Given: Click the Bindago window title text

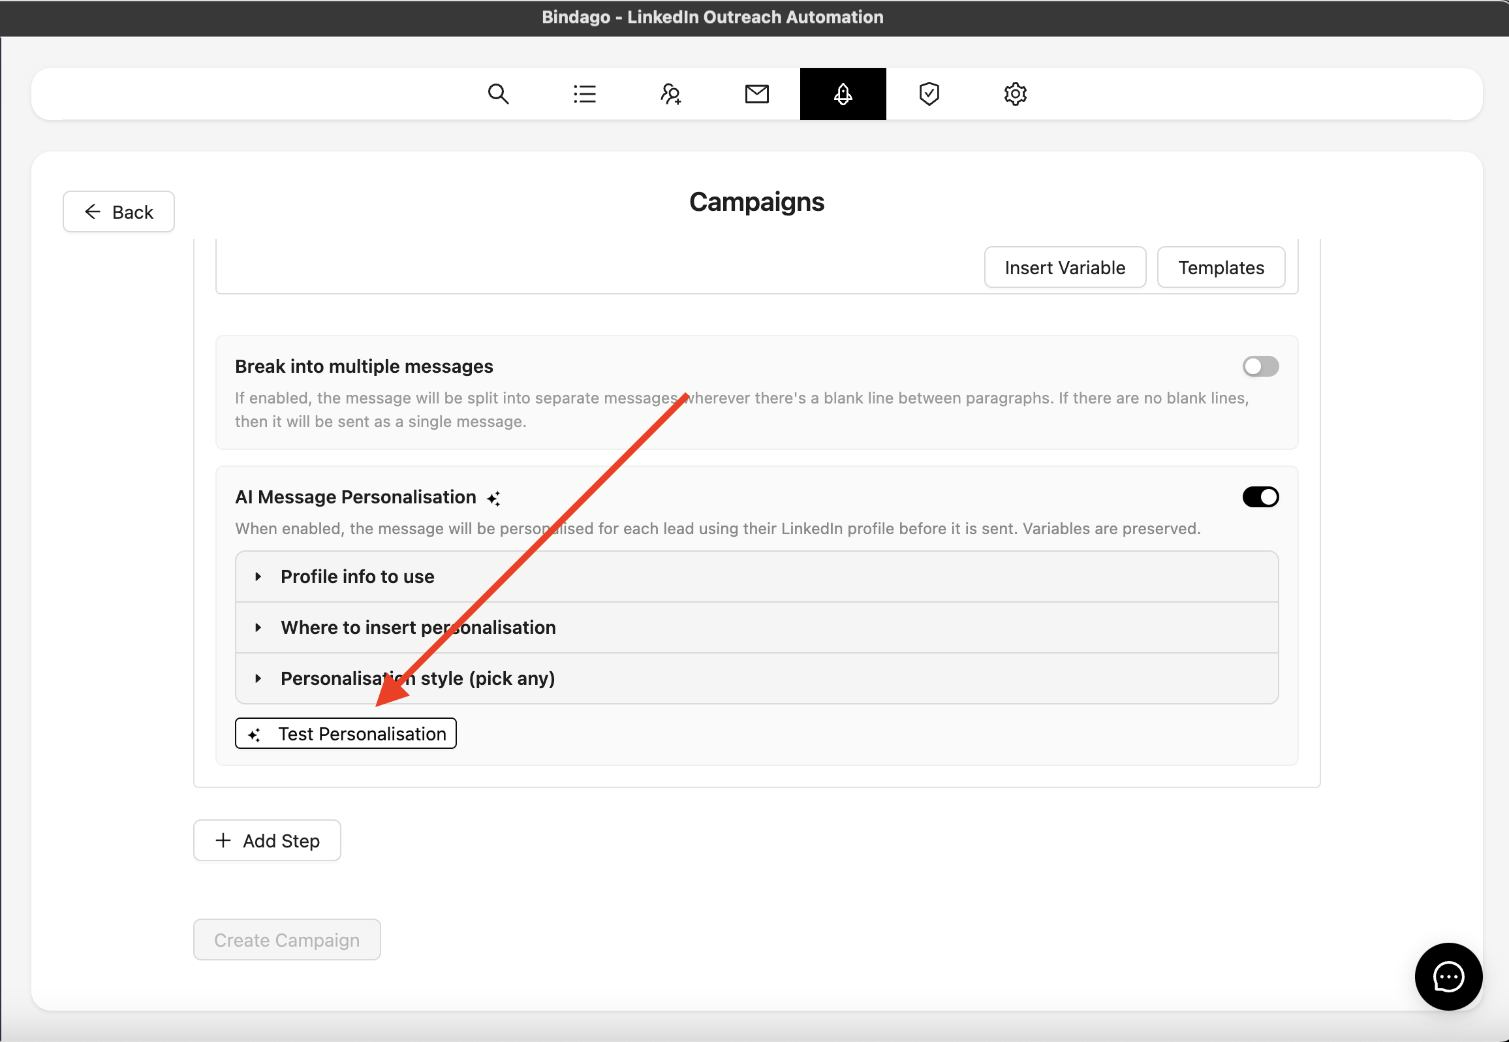Looking at the screenshot, I should [712, 17].
